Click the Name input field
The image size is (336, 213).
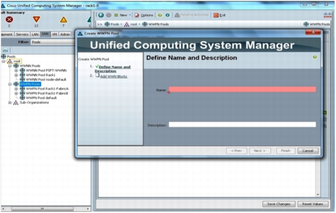coord(242,90)
